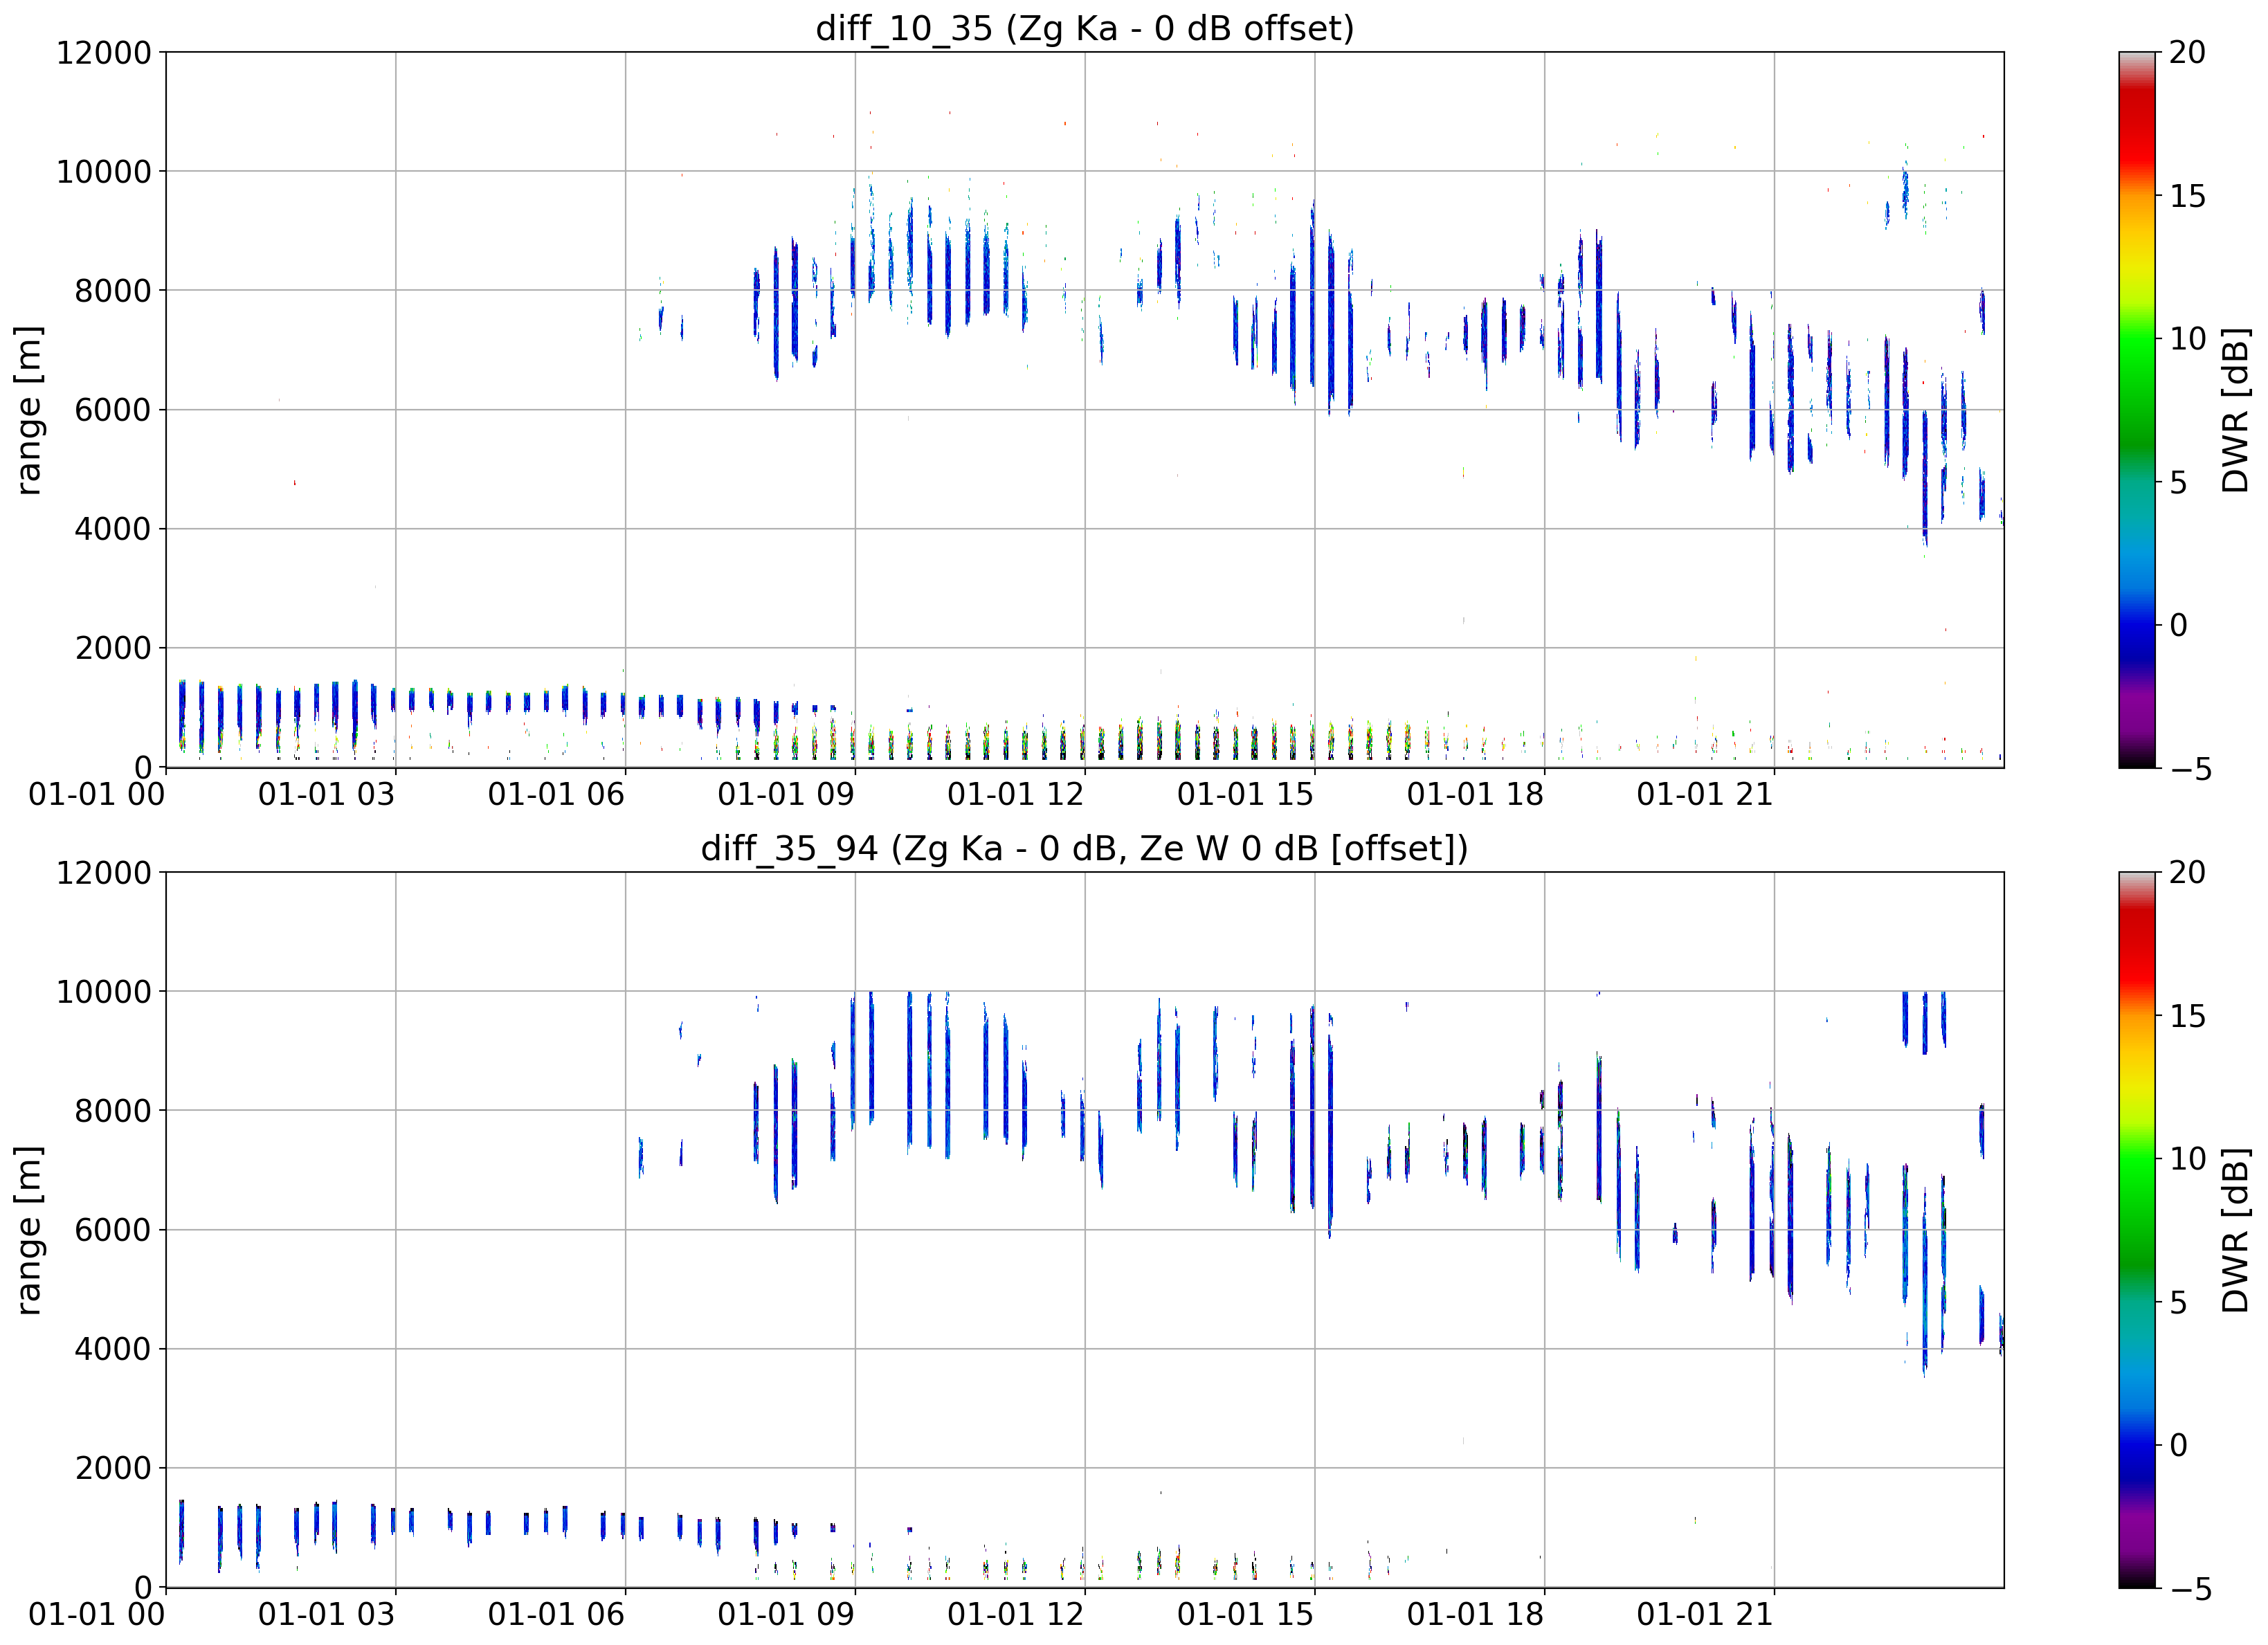This screenshot has height=1645, width=2268.
Task: Click the 5 label on bottom colorbar
Action: [x=2178, y=1303]
